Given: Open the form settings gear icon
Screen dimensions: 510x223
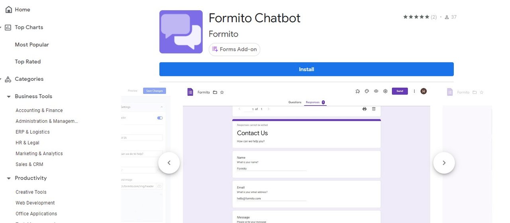Looking at the screenshot, I should (x=385, y=91).
